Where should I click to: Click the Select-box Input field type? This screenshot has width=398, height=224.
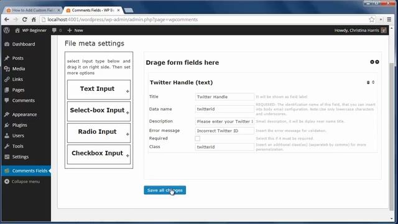click(x=99, y=111)
